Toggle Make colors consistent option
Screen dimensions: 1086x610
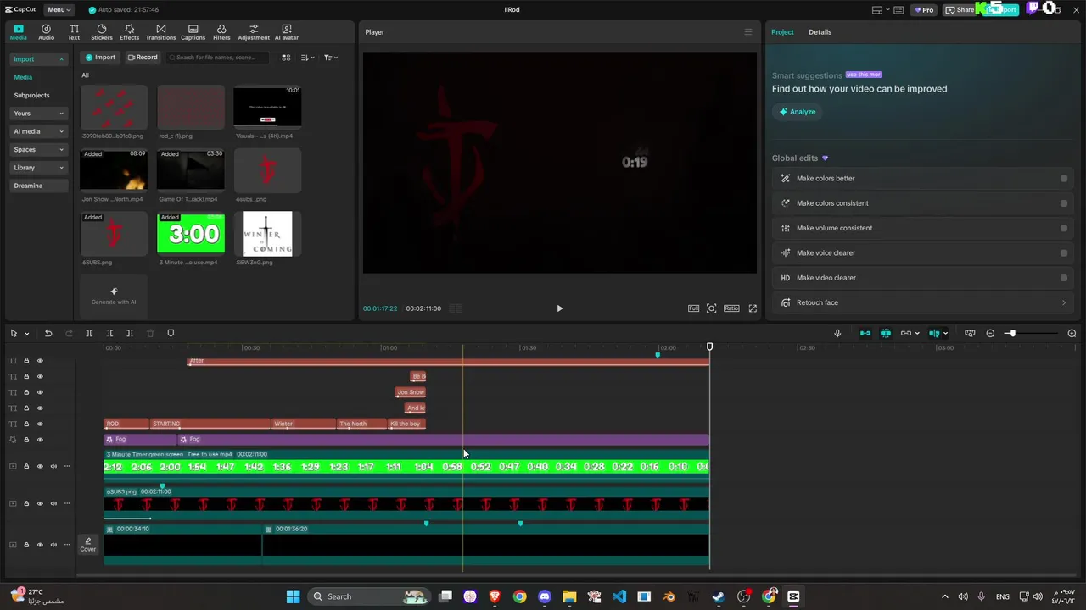click(1064, 203)
